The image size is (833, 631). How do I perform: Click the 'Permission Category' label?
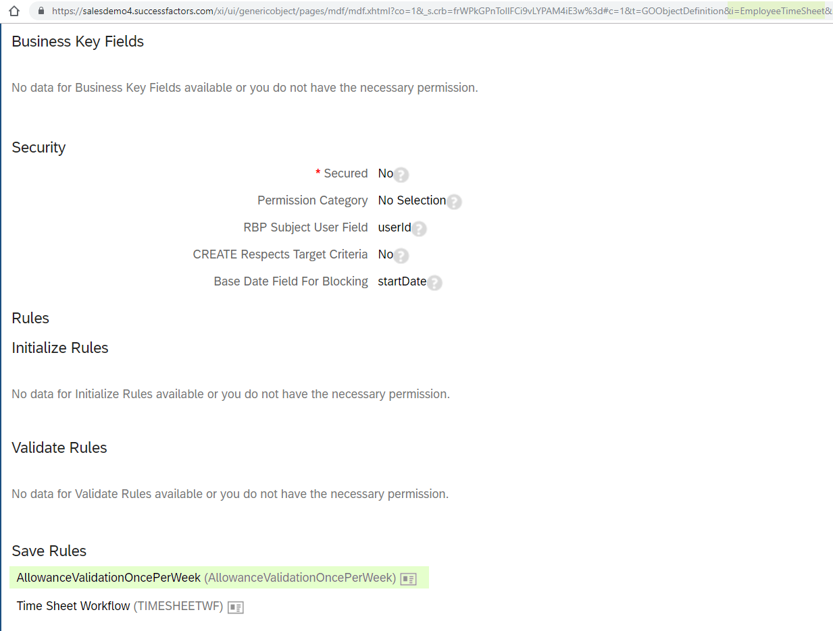313,200
